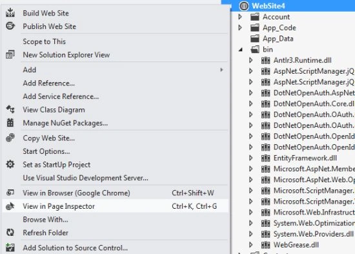Expand the DotNetOpenAuth.Core.dll node
The image size is (355, 254).
coord(251,103)
